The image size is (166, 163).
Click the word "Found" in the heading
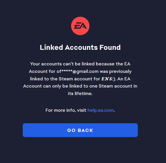point(110,48)
